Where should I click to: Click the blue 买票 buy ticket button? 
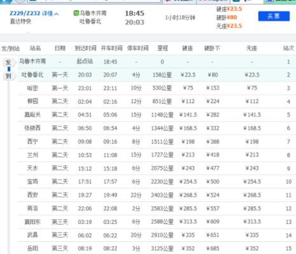point(274,16)
